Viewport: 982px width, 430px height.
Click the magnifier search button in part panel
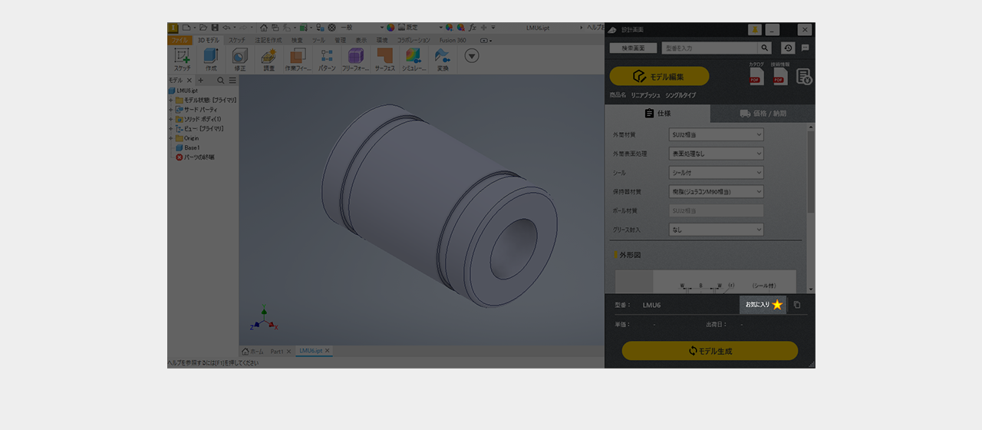[x=764, y=48]
